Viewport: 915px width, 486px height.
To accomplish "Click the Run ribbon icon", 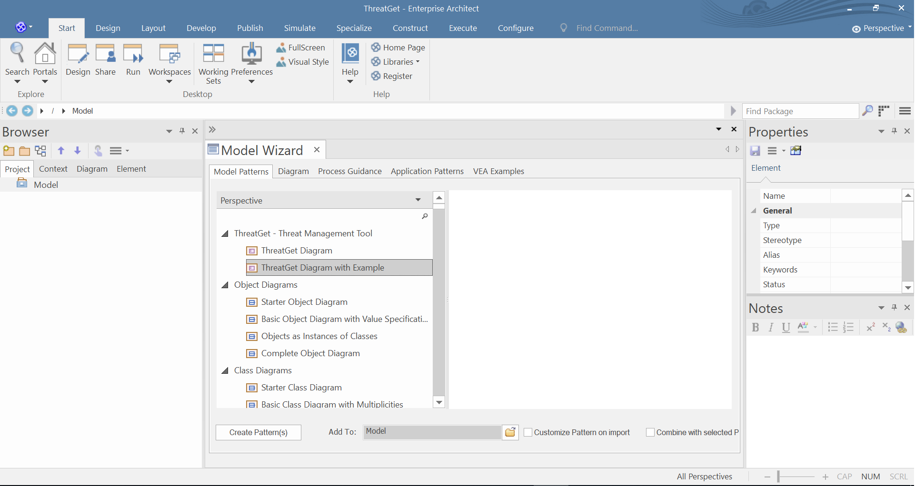I will (133, 59).
